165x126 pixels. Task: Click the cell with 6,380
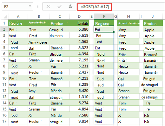tap(79, 29)
